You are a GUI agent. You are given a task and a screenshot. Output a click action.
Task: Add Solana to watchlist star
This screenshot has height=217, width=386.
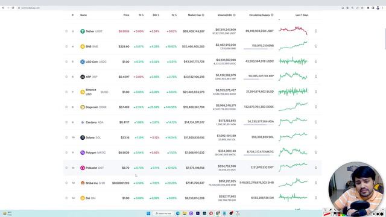tap(66, 137)
